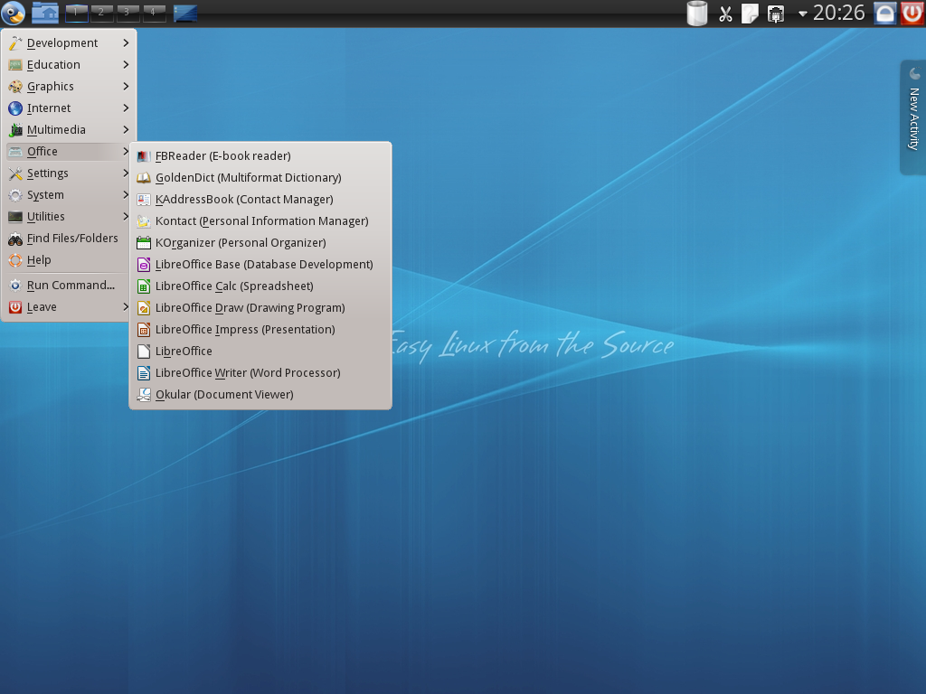Screen dimensions: 926x694
Task: Switch to virtual desktop 1 in pager
Action: coord(76,13)
